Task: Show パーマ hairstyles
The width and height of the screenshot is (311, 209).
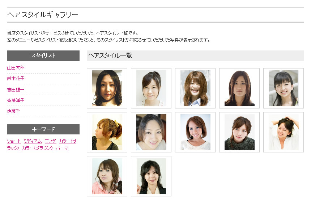Action: click(x=62, y=148)
